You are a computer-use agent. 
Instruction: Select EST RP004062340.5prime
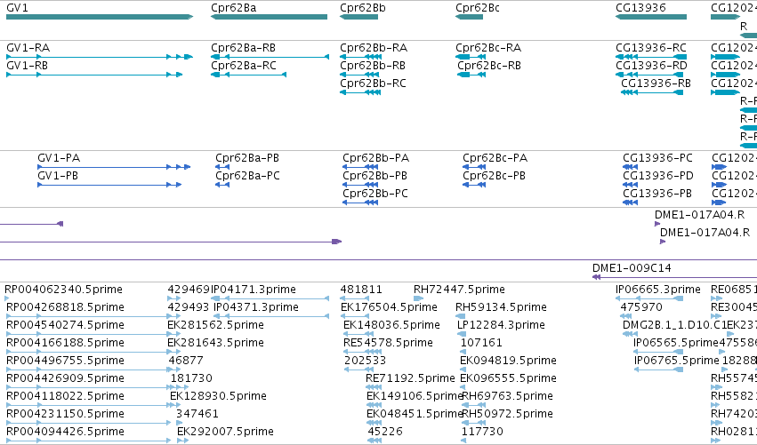(x=64, y=290)
